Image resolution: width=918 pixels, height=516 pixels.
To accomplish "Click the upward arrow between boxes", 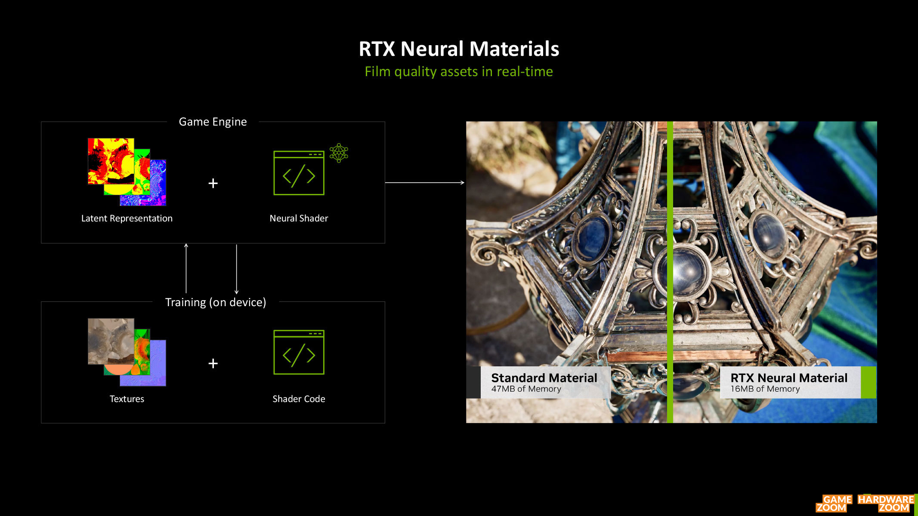I will point(186,268).
